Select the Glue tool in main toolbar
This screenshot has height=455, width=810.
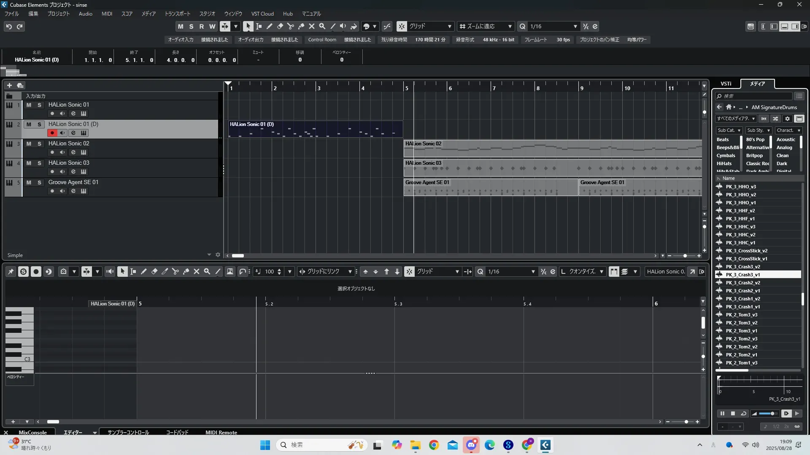[x=301, y=27]
